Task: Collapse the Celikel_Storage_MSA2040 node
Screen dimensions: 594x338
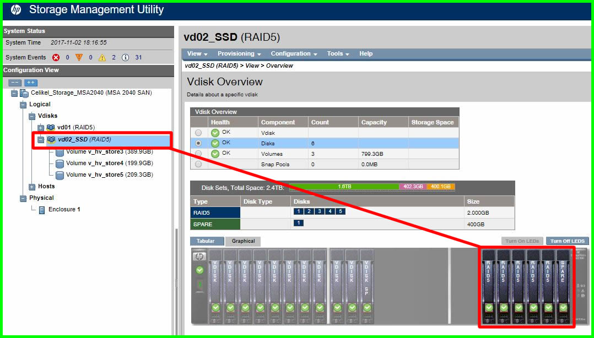Action: coord(14,92)
